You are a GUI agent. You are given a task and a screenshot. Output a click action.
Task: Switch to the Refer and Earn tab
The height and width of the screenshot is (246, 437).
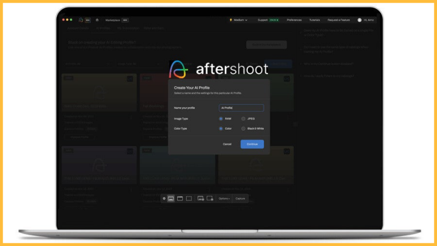click(154, 28)
